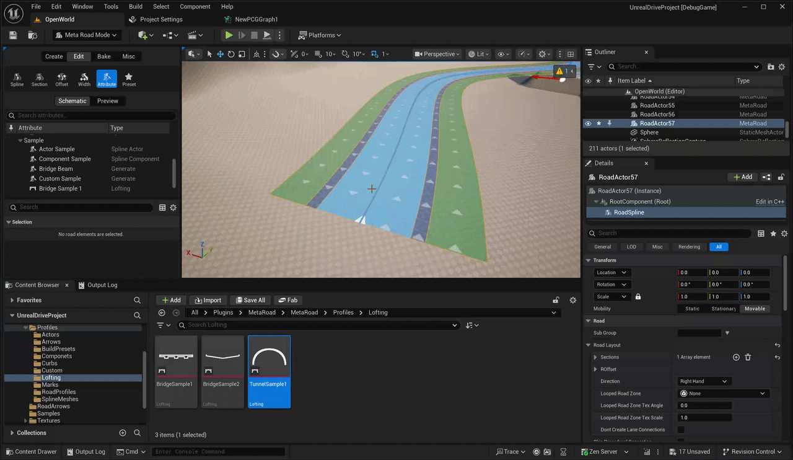Open Outliner settings gear icon
This screenshot has height=460, width=793.
(782, 66)
